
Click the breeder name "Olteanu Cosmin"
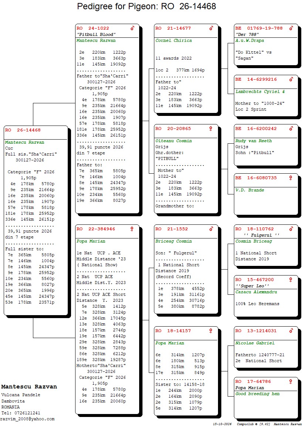(174, 141)
